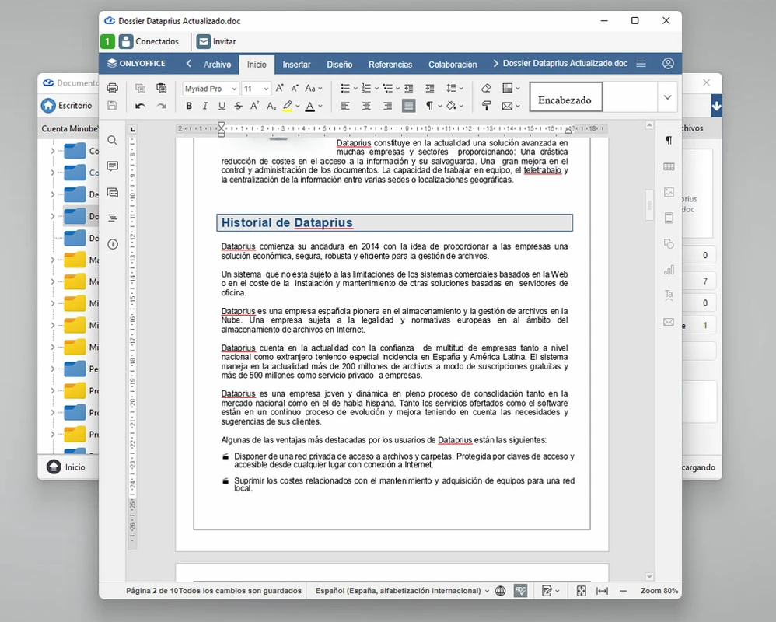Toggle italic formatting
This screenshot has height=622, width=776.
pyautogui.click(x=205, y=106)
